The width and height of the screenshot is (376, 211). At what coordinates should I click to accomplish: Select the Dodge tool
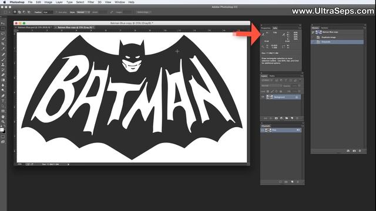click(3, 90)
